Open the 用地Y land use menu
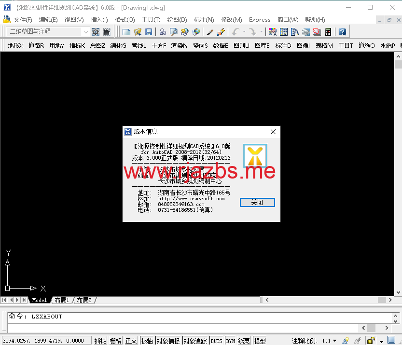The image size is (402, 345). click(x=56, y=46)
